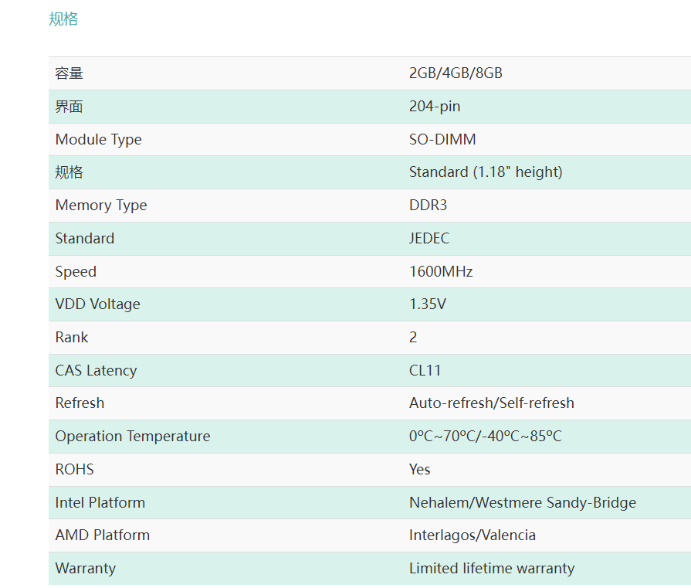Click the CL11 CAS Latency value

tap(425, 370)
